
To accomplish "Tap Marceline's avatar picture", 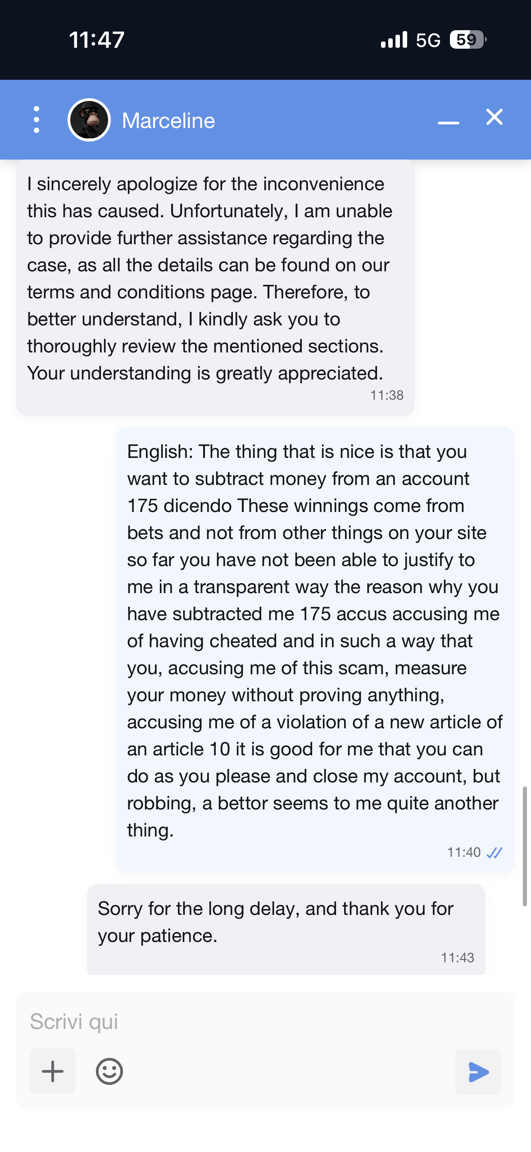I will click(x=89, y=120).
